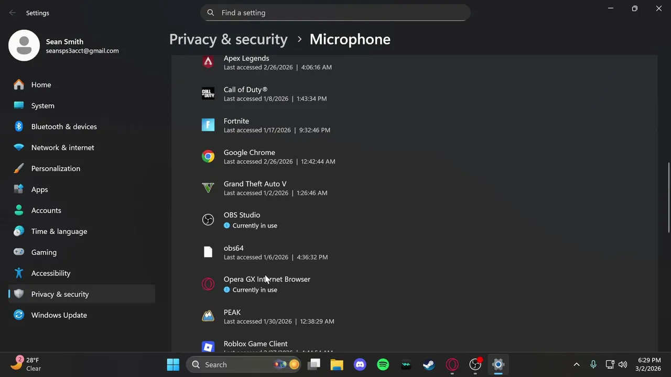
Task: Open Windows Update settings
Action: [82, 315]
